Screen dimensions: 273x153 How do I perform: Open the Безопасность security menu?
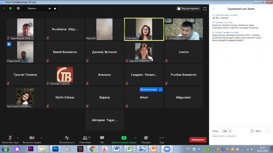pos(67,139)
